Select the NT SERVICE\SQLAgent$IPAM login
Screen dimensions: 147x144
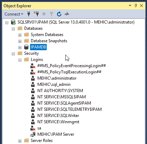pos(64,103)
